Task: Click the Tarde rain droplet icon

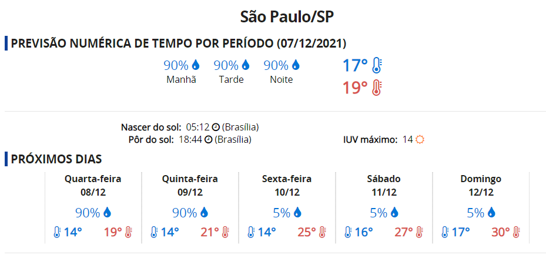Action: coord(246,65)
